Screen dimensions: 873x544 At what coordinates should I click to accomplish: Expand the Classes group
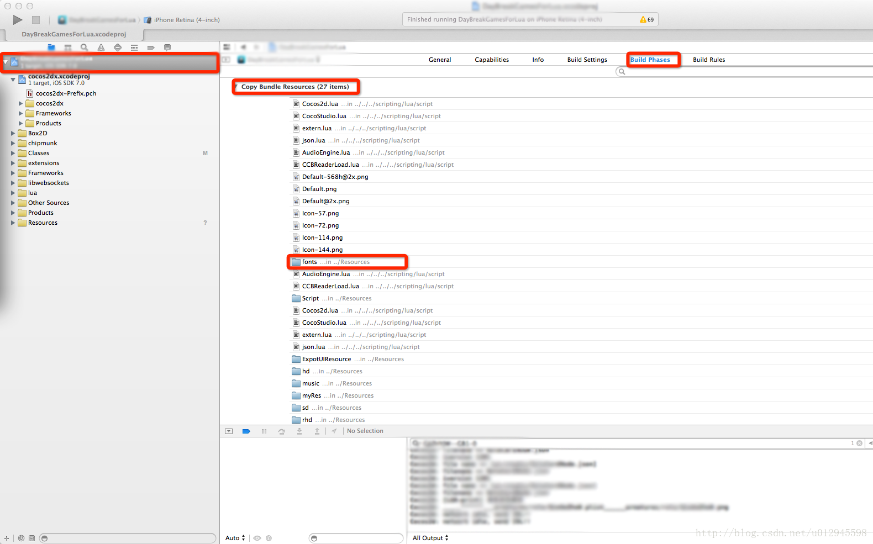13,153
